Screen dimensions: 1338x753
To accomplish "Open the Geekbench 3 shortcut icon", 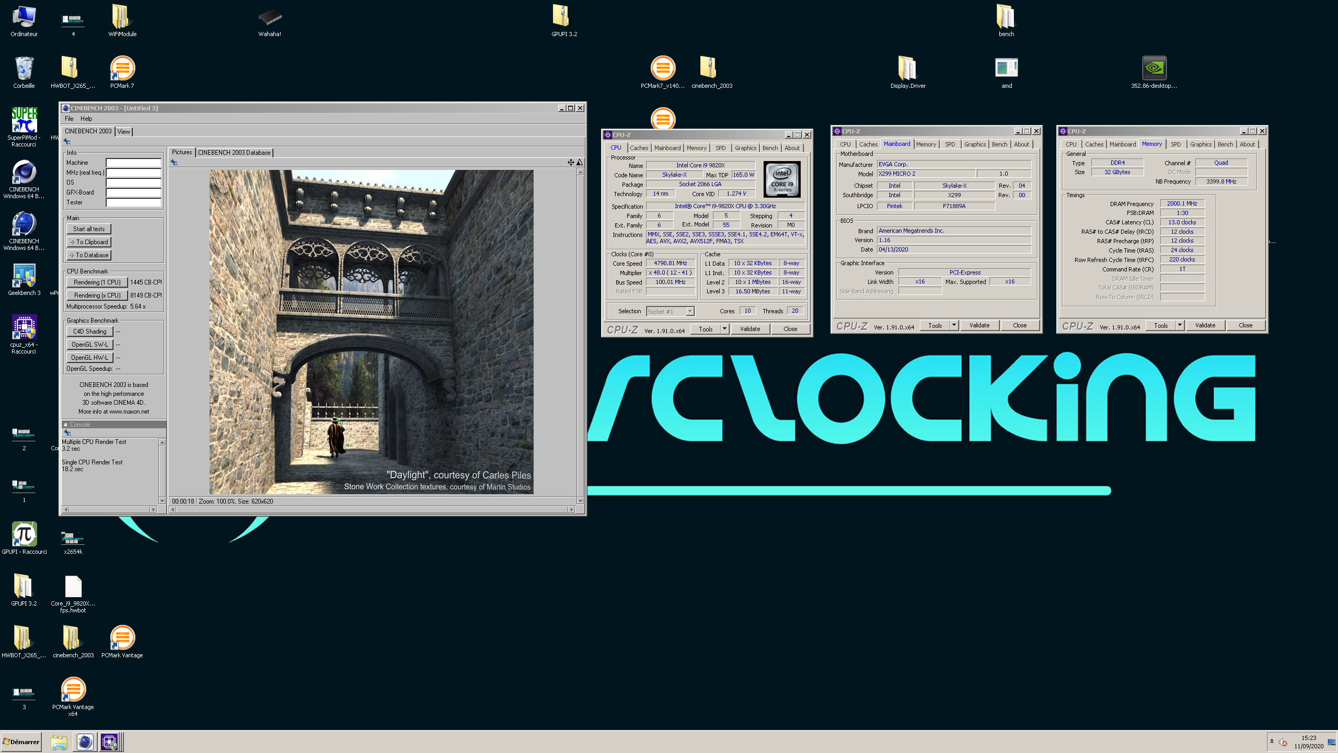I will point(24,280).
